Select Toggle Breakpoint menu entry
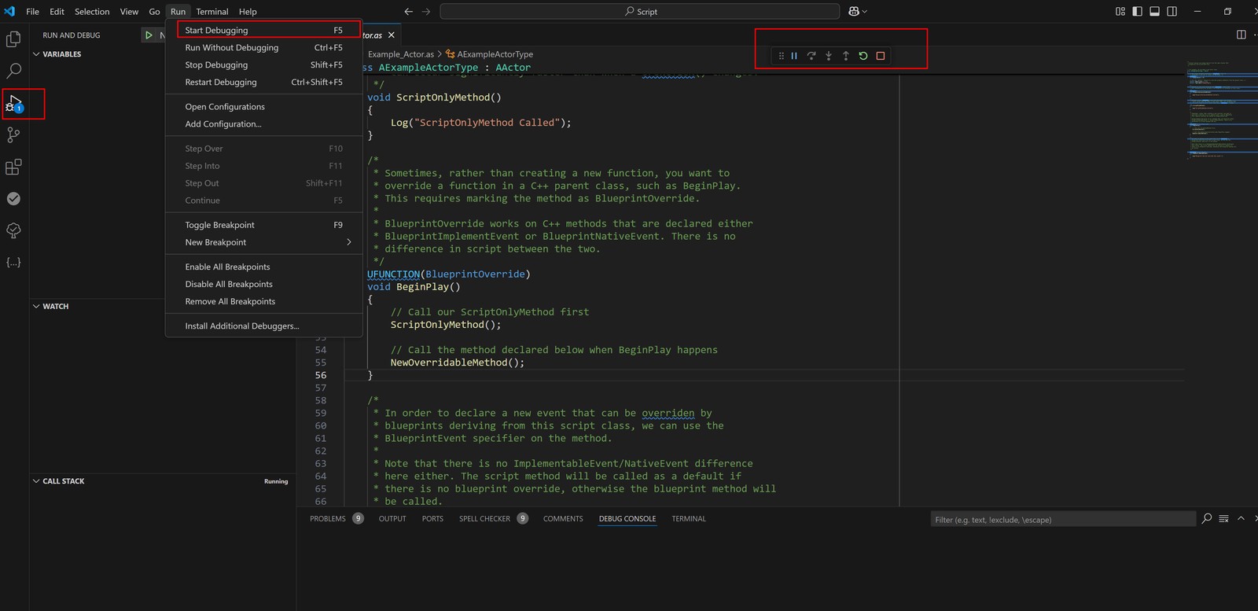 click(263, 225)
